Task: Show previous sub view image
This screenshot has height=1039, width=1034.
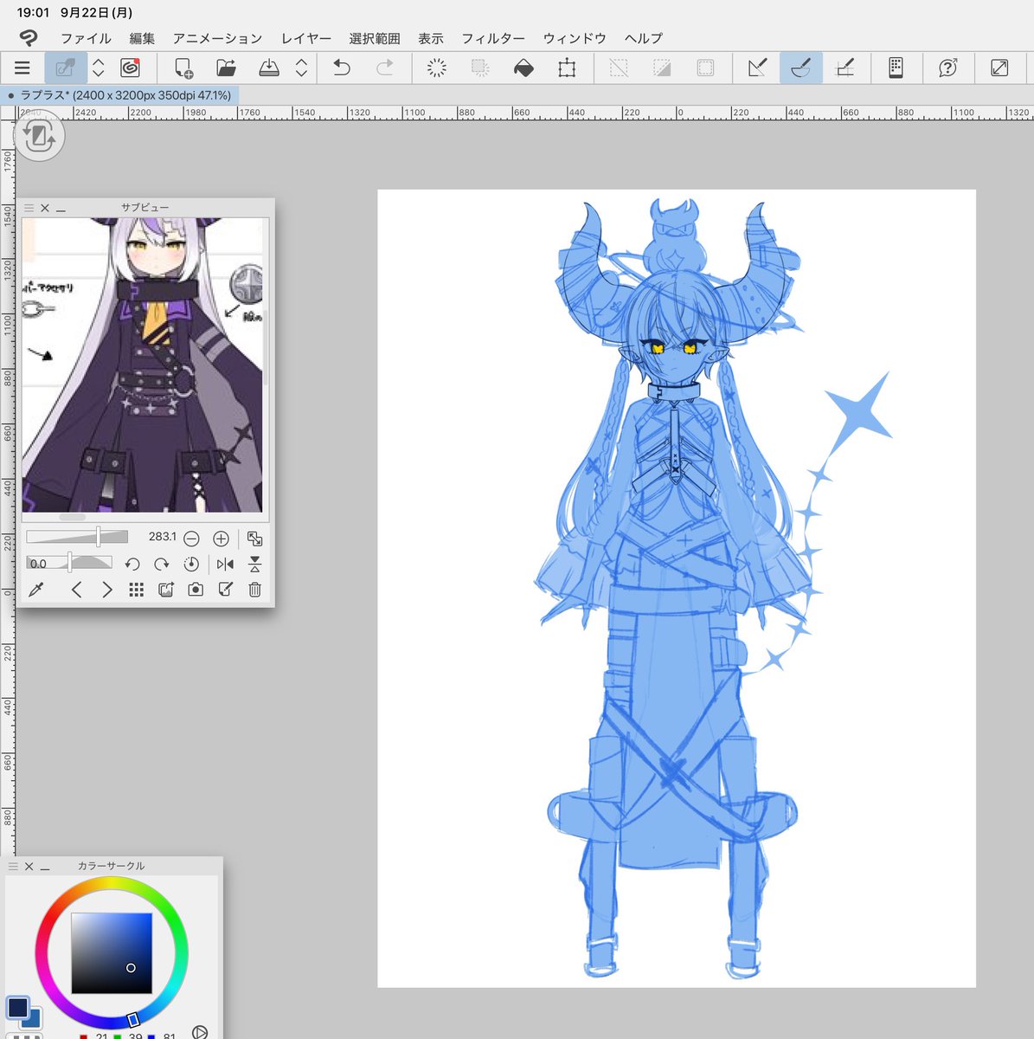Action: coord(76,590)
